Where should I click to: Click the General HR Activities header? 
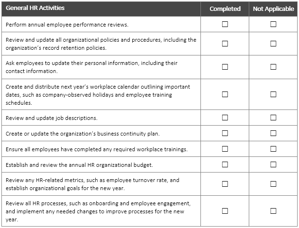36,8
